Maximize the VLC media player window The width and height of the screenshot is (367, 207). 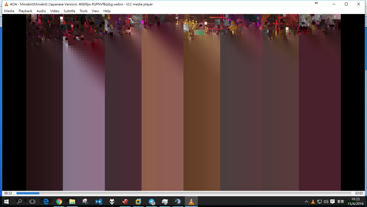click(x=346, y=4)
